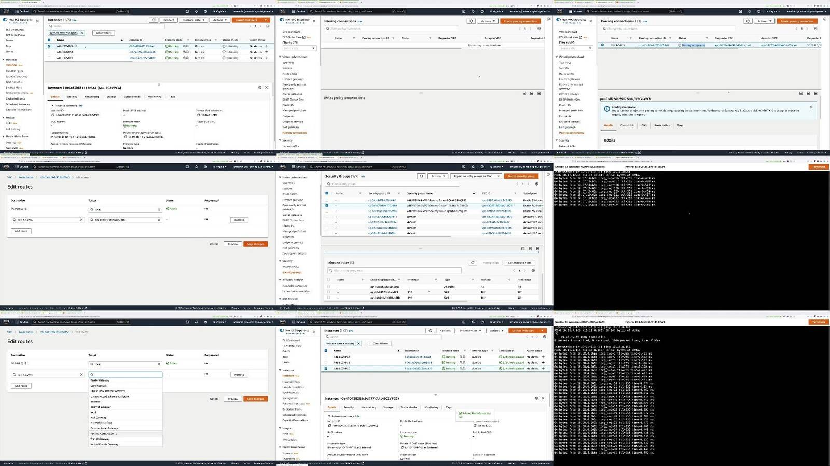Choose NAT Gateway in target dropdown list
The image size is (830, 466).
point(126,417)
